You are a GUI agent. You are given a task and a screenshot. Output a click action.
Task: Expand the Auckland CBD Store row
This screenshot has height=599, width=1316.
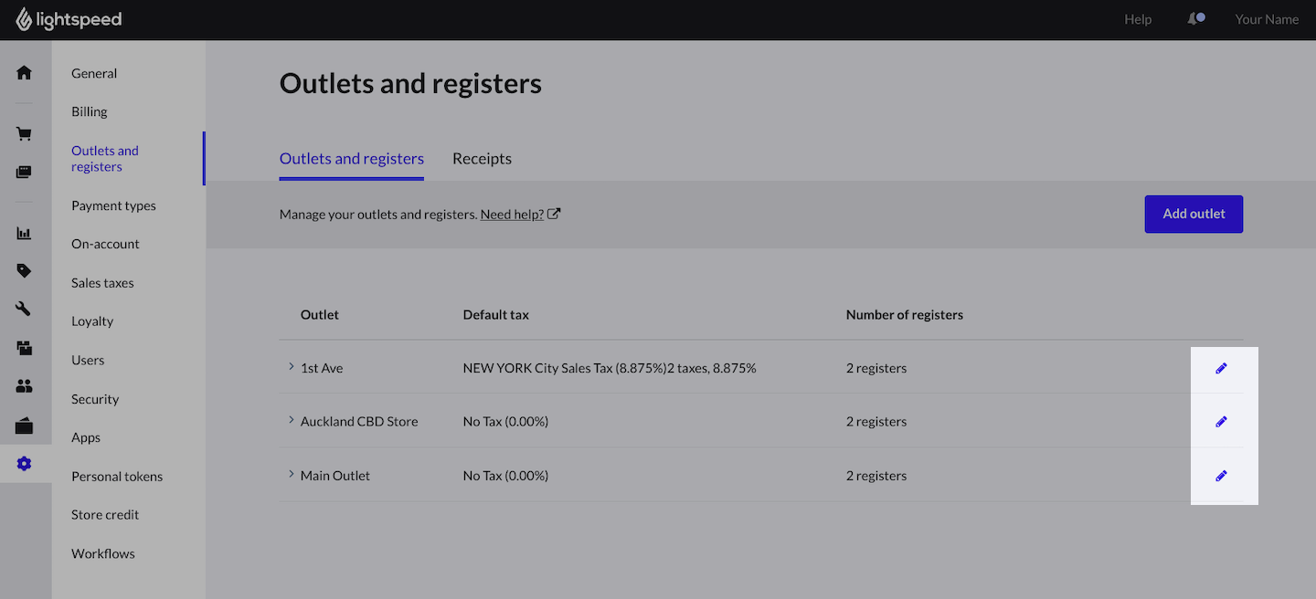click(x=292, y=420)
